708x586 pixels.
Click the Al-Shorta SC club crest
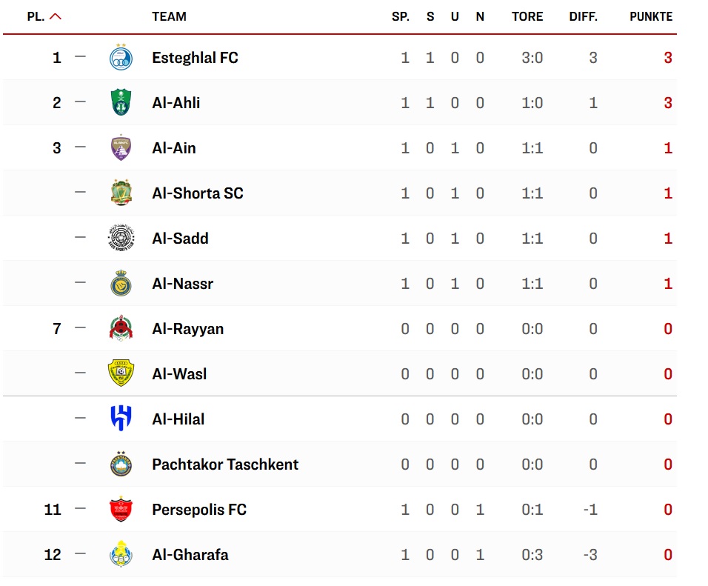121,193
